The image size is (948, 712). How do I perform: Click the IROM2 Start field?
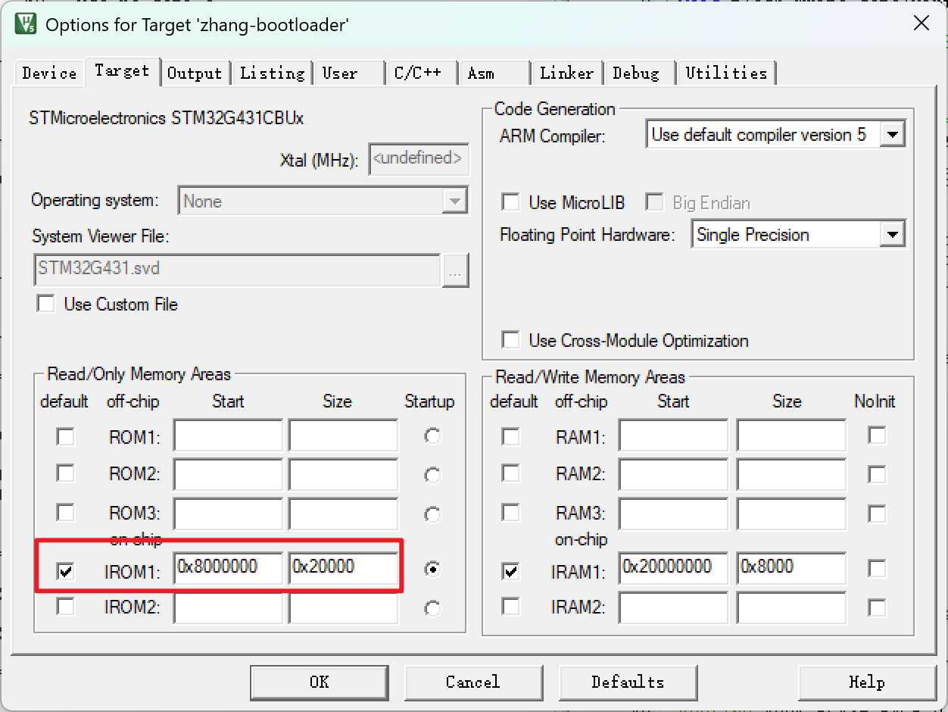228,608
